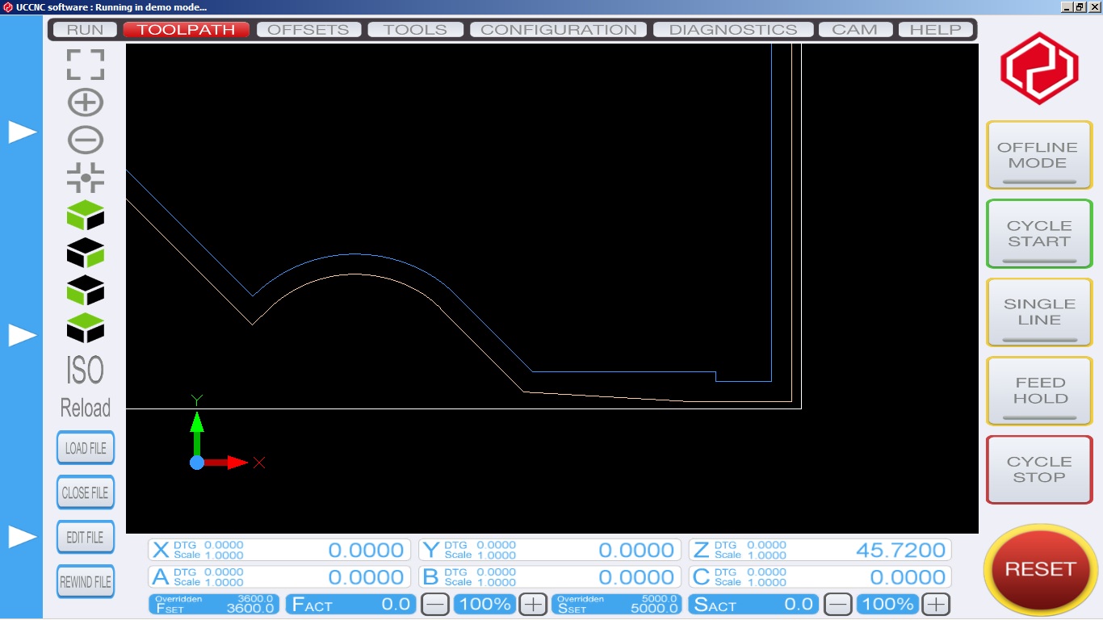Increase feed override with plus button
The height and width of the screenshot is (620, 1103).
click(x=533, y=605)
